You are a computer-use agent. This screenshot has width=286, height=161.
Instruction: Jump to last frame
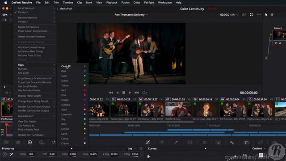coord(137,93)
